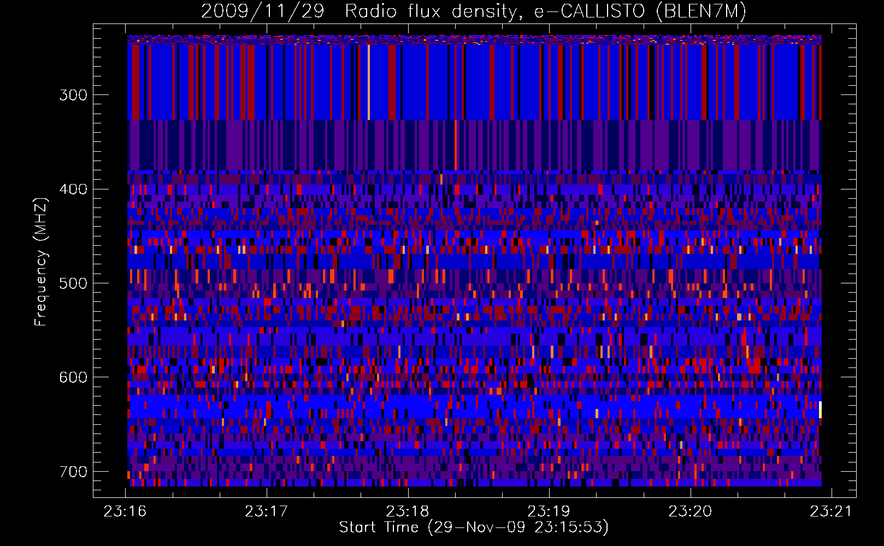Image resolution: width=884 pixels, height=546 pixels.
Task: Click the 23:20 time tick label
Action: (690, 511)
